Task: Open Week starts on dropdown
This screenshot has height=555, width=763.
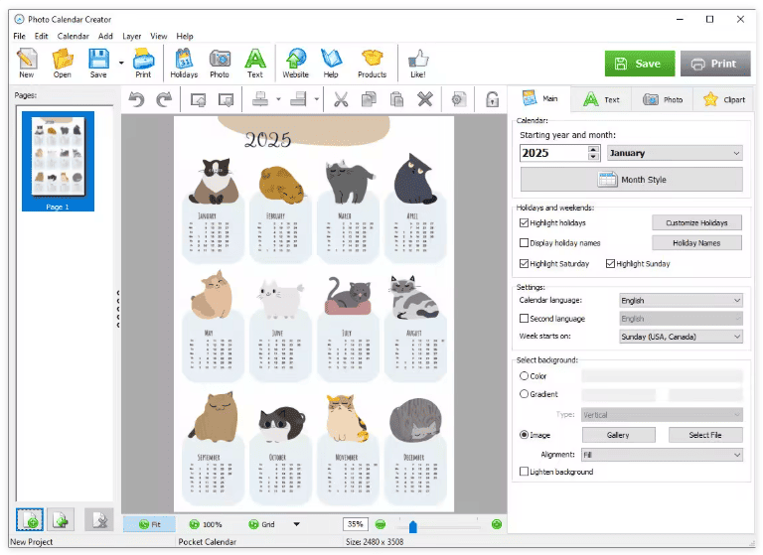Action: pyautogui.click(x=681, y=337)
